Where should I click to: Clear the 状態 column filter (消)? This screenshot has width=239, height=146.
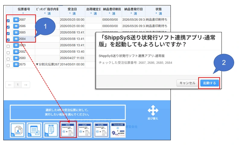[160, 14]
